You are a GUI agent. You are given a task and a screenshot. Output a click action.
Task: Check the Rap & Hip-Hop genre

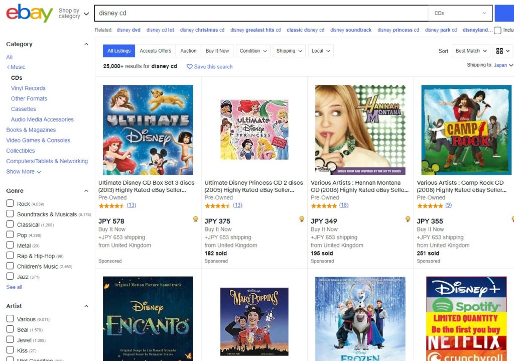10,256
